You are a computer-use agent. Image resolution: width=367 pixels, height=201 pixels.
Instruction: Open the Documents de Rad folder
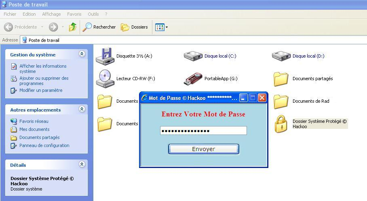pos(281,101)
